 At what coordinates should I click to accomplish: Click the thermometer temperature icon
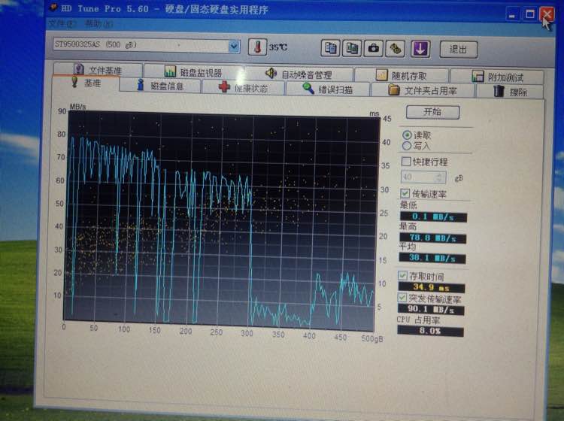tap(257, 47)
